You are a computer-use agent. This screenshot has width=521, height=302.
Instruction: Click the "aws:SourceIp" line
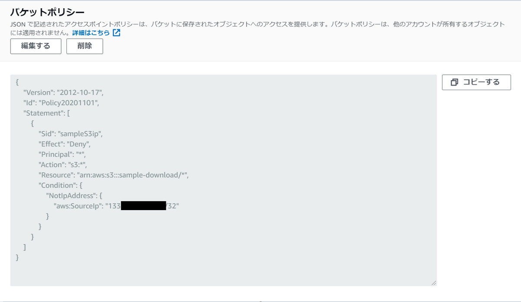116,206
